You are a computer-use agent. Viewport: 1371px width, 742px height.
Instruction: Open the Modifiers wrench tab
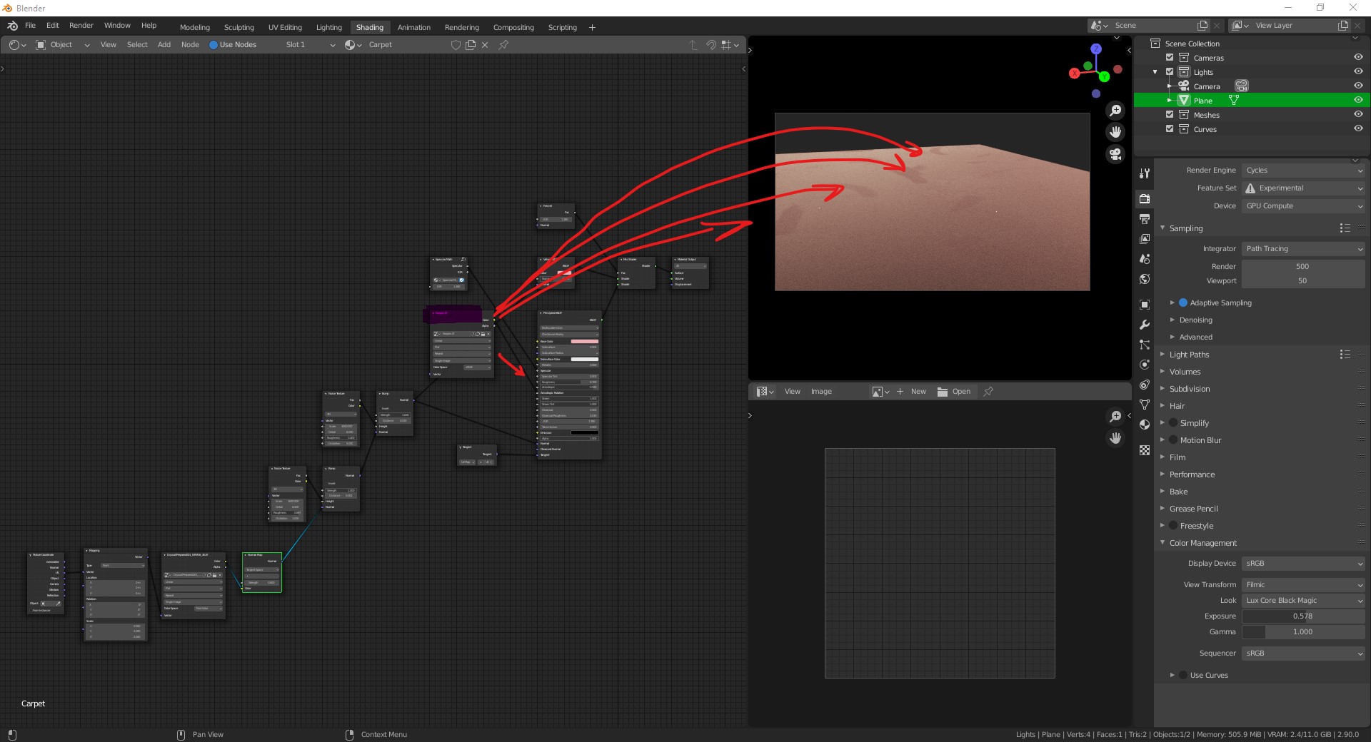tap(1145, 325)
